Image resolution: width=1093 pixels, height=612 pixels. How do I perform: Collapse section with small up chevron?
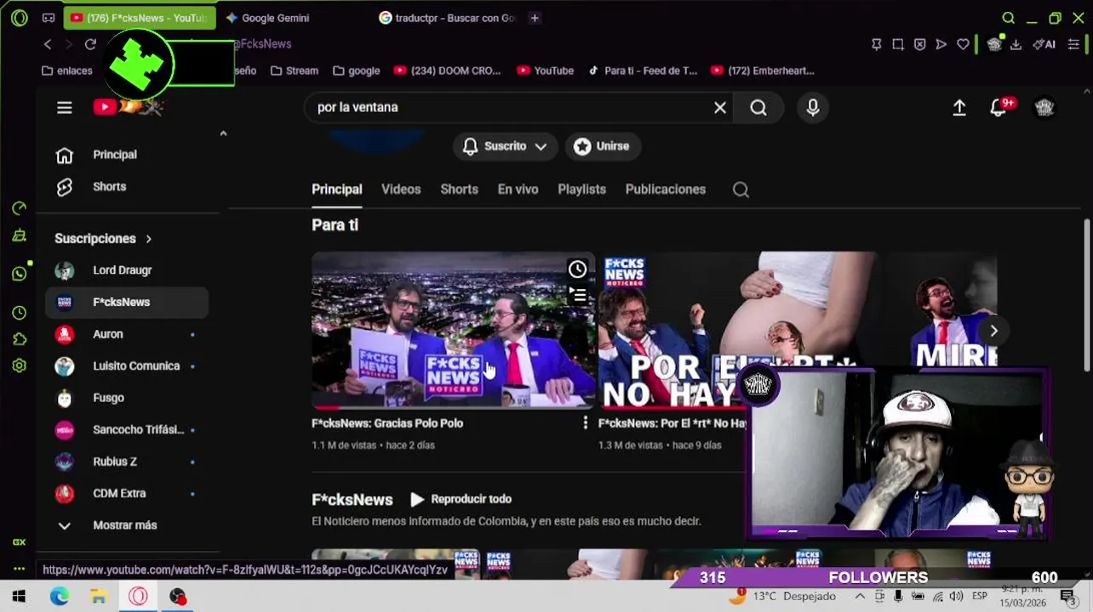coord(223,133)
